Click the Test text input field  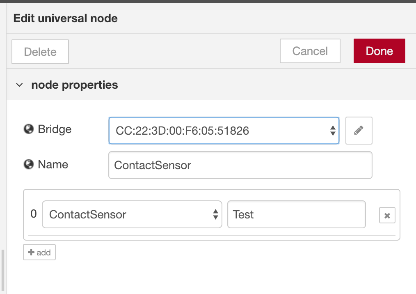[x=296, y=214]
